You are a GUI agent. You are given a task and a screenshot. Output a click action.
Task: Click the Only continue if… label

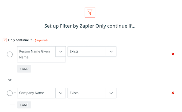point(21,40)
